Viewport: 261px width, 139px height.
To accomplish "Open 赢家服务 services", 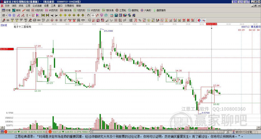I will pos(160,10).
